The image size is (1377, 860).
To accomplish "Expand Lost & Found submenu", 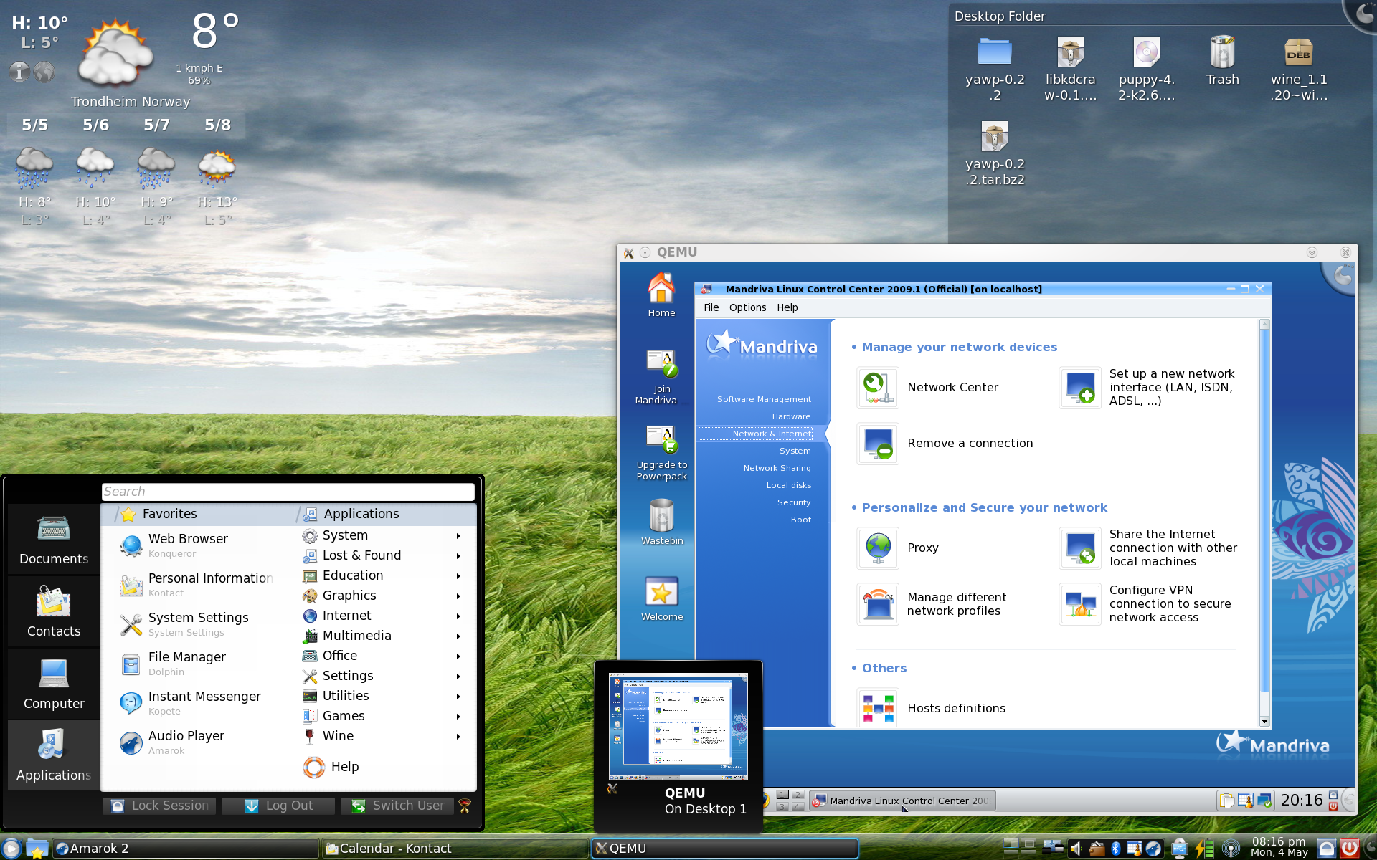I will 381,555.
